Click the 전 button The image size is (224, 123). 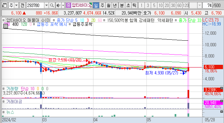click(x=23, y=5)
